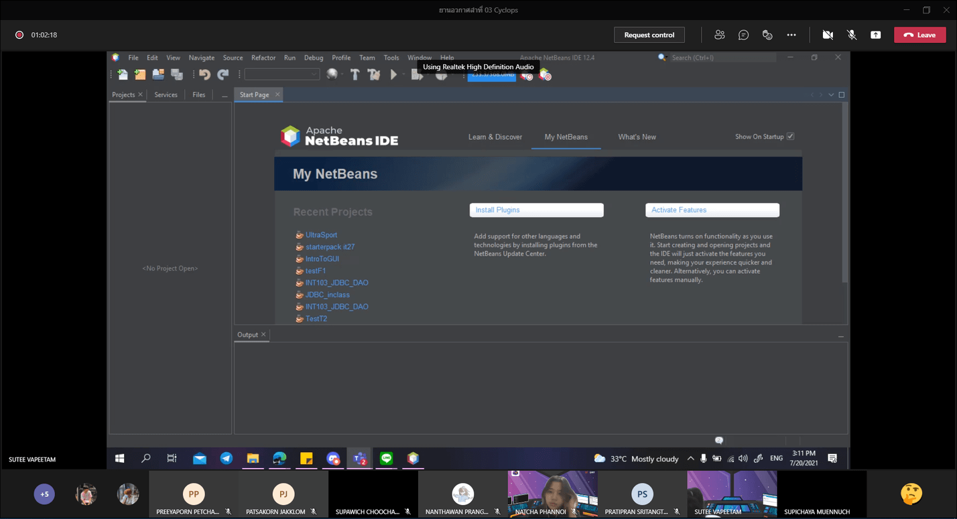The width and height of the screenshot is (957, 519).
Task: Click NetBeans icon on the taskbar
Action: click(413, 459)
